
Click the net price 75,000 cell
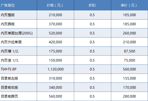(129, 60)
